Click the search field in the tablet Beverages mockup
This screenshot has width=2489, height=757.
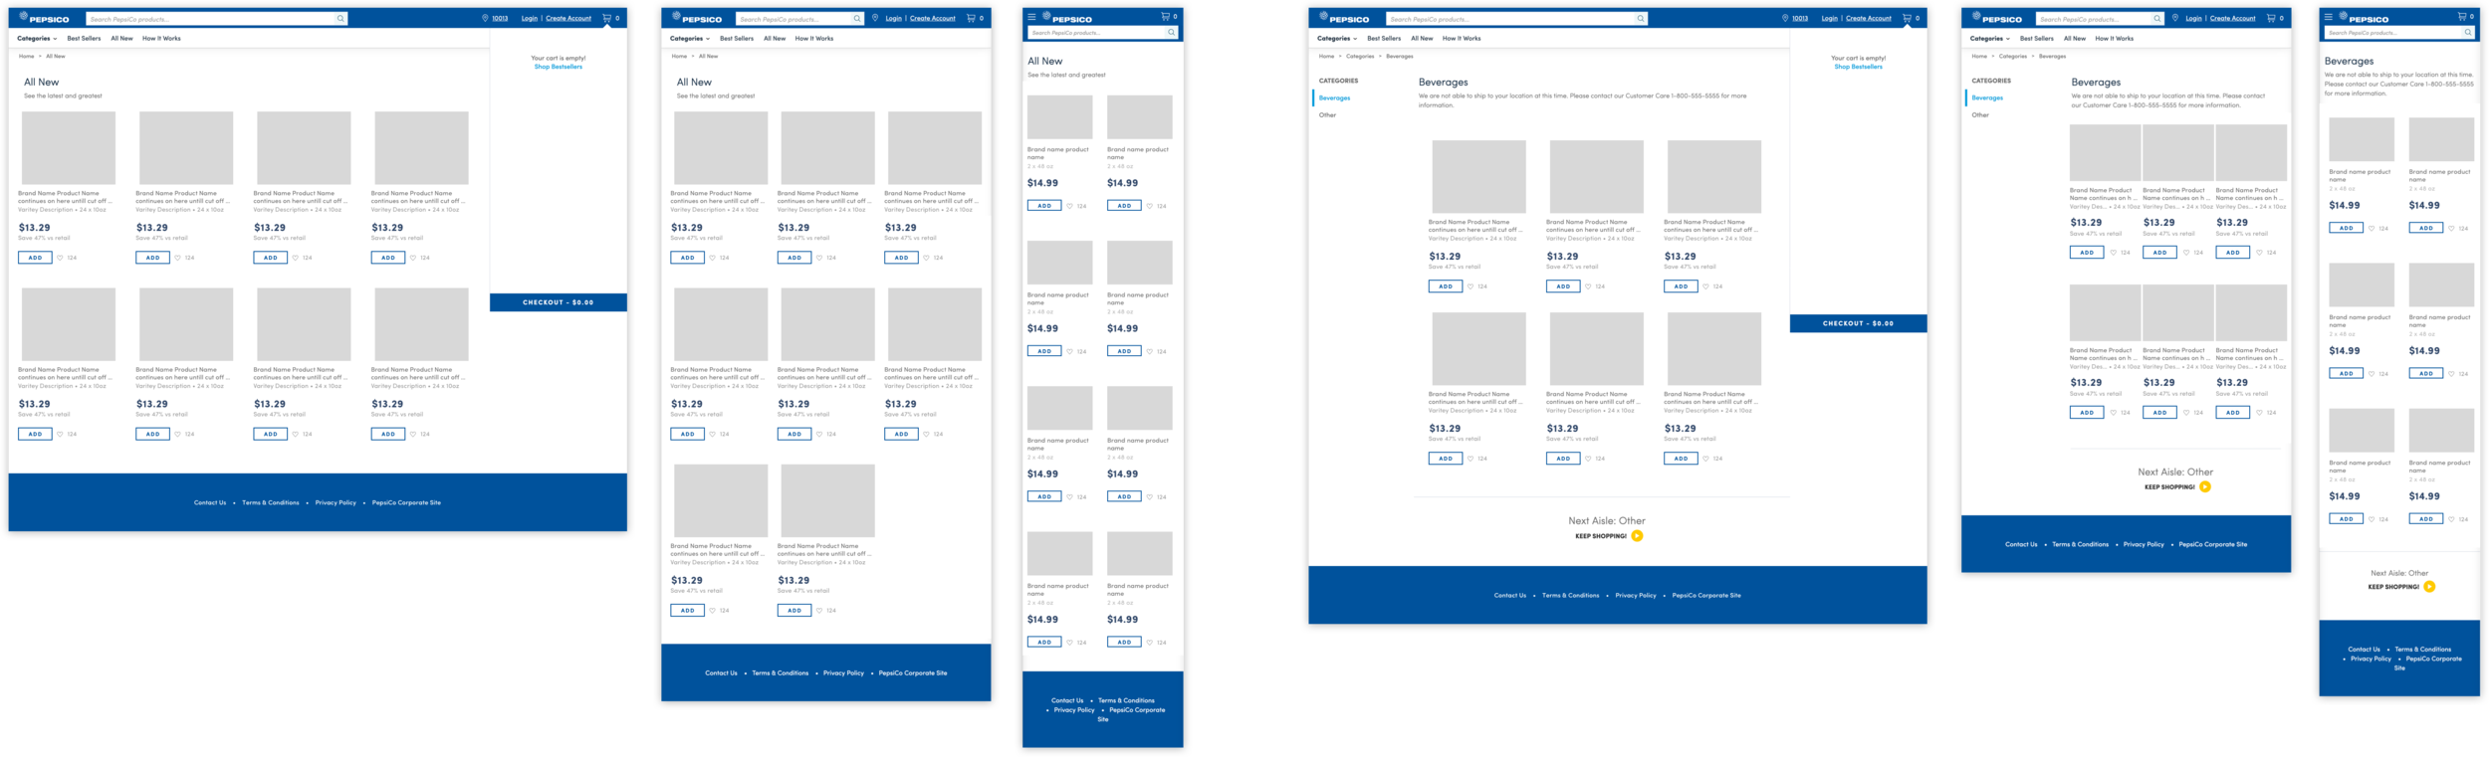[x=2099, y=19]
